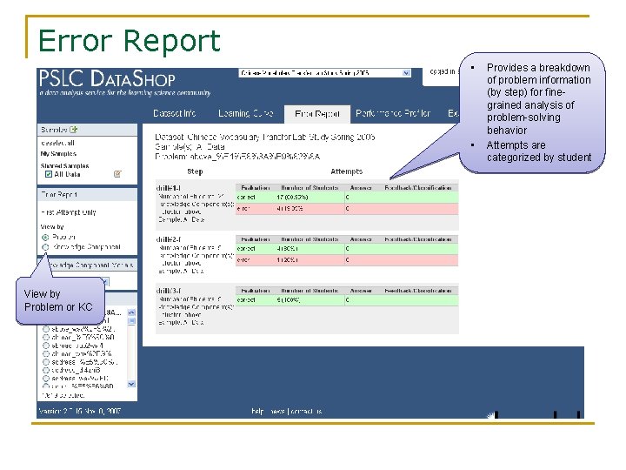Viewport: 626px width, 470px height.
Task: Click the correct row of drill#3-f
Action: coord(347,299)
